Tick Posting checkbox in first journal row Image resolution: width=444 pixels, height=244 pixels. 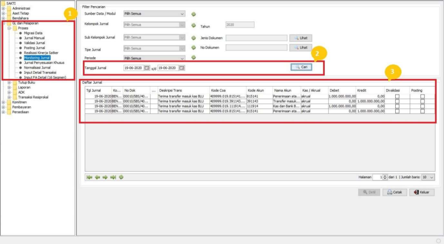tap(422, 96)
